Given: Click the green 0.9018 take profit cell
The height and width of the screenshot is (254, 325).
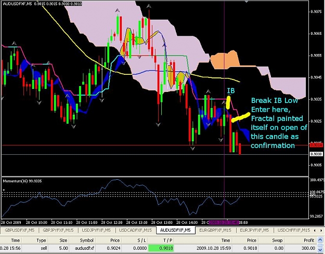Looking at the screenshot, I should 161,248.
